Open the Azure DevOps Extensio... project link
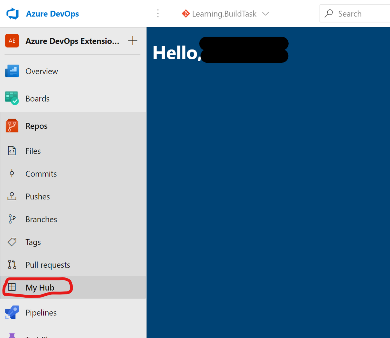The width and height of the screenshot is (390, 338). 72,41
